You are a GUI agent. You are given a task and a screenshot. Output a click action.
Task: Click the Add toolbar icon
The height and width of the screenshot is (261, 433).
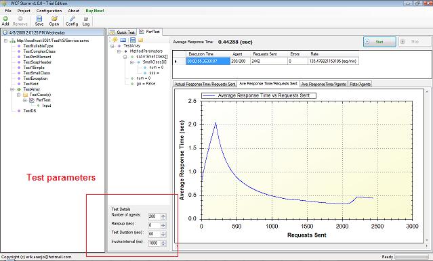tap(5, 19)
